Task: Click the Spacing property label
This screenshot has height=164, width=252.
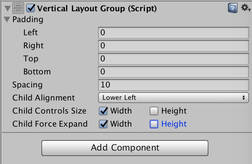Action: coord(27,85)
